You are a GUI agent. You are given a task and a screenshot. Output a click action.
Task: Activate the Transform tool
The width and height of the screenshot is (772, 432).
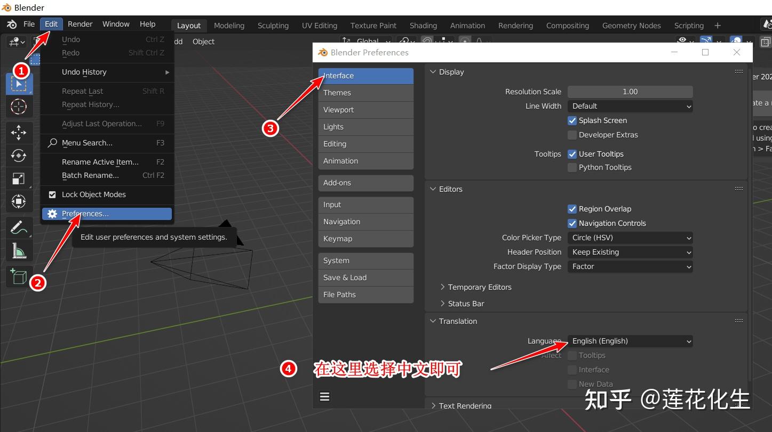19,201
